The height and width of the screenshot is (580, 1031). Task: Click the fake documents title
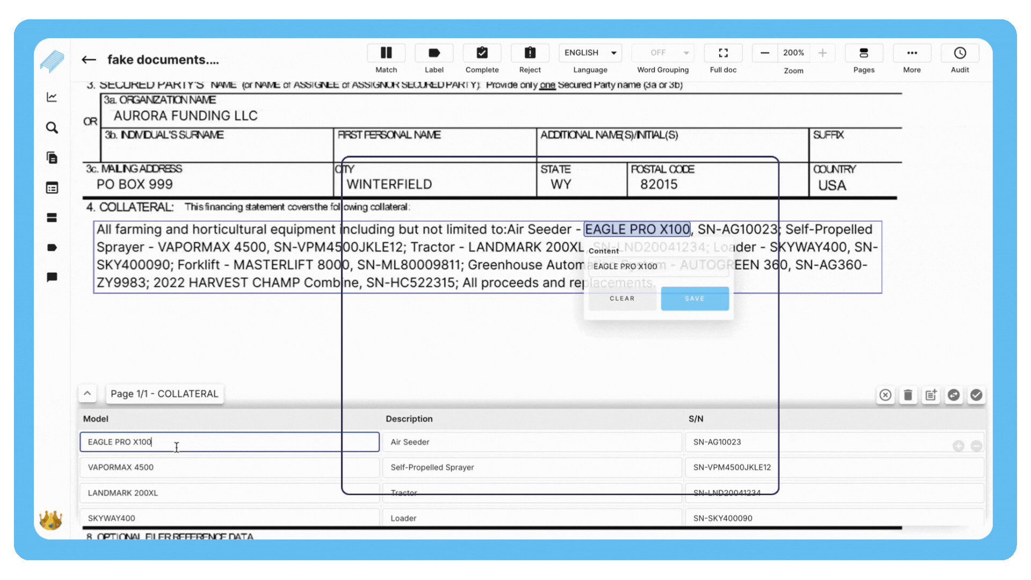(x=163, y=60)
